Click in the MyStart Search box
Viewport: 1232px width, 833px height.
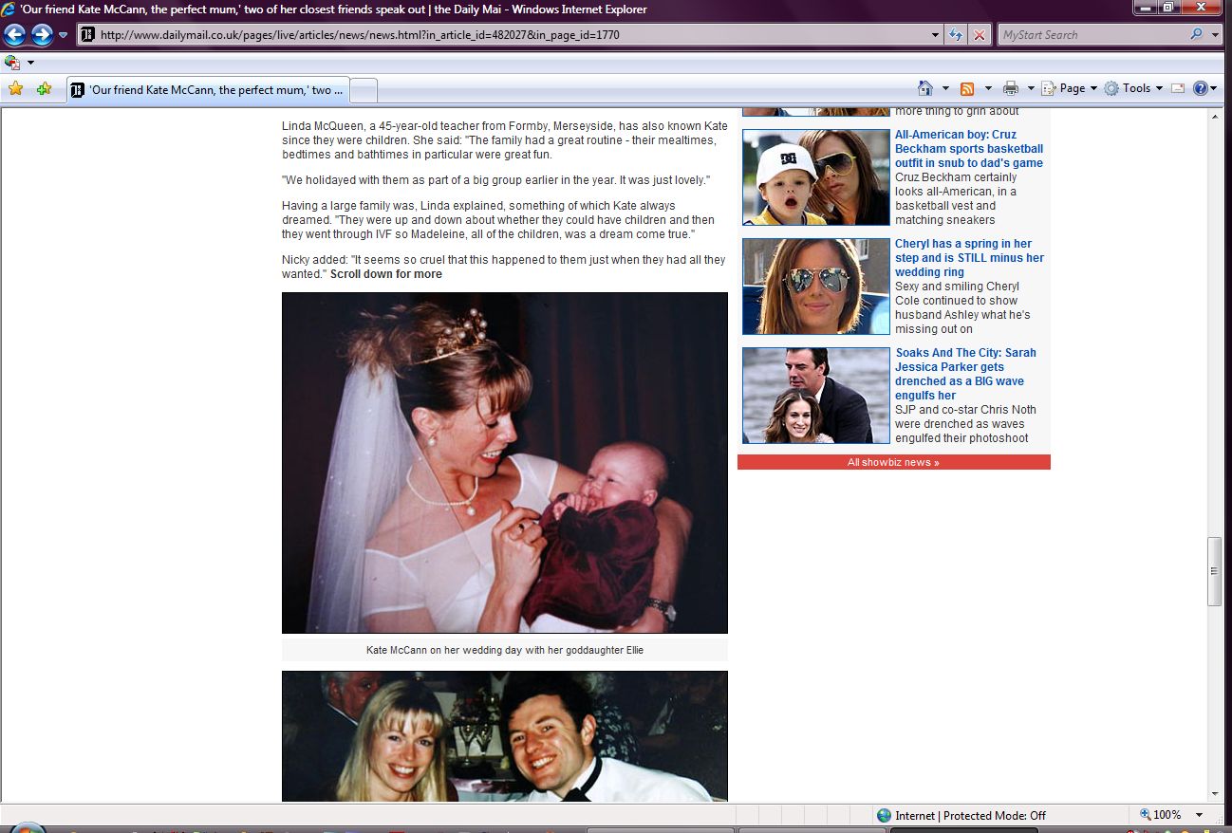coord(1092,35)
